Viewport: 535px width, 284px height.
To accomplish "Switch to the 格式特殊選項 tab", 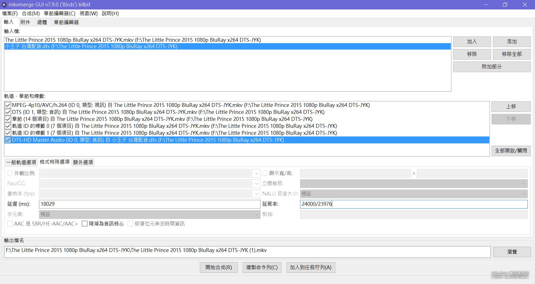I will (55, 162).
